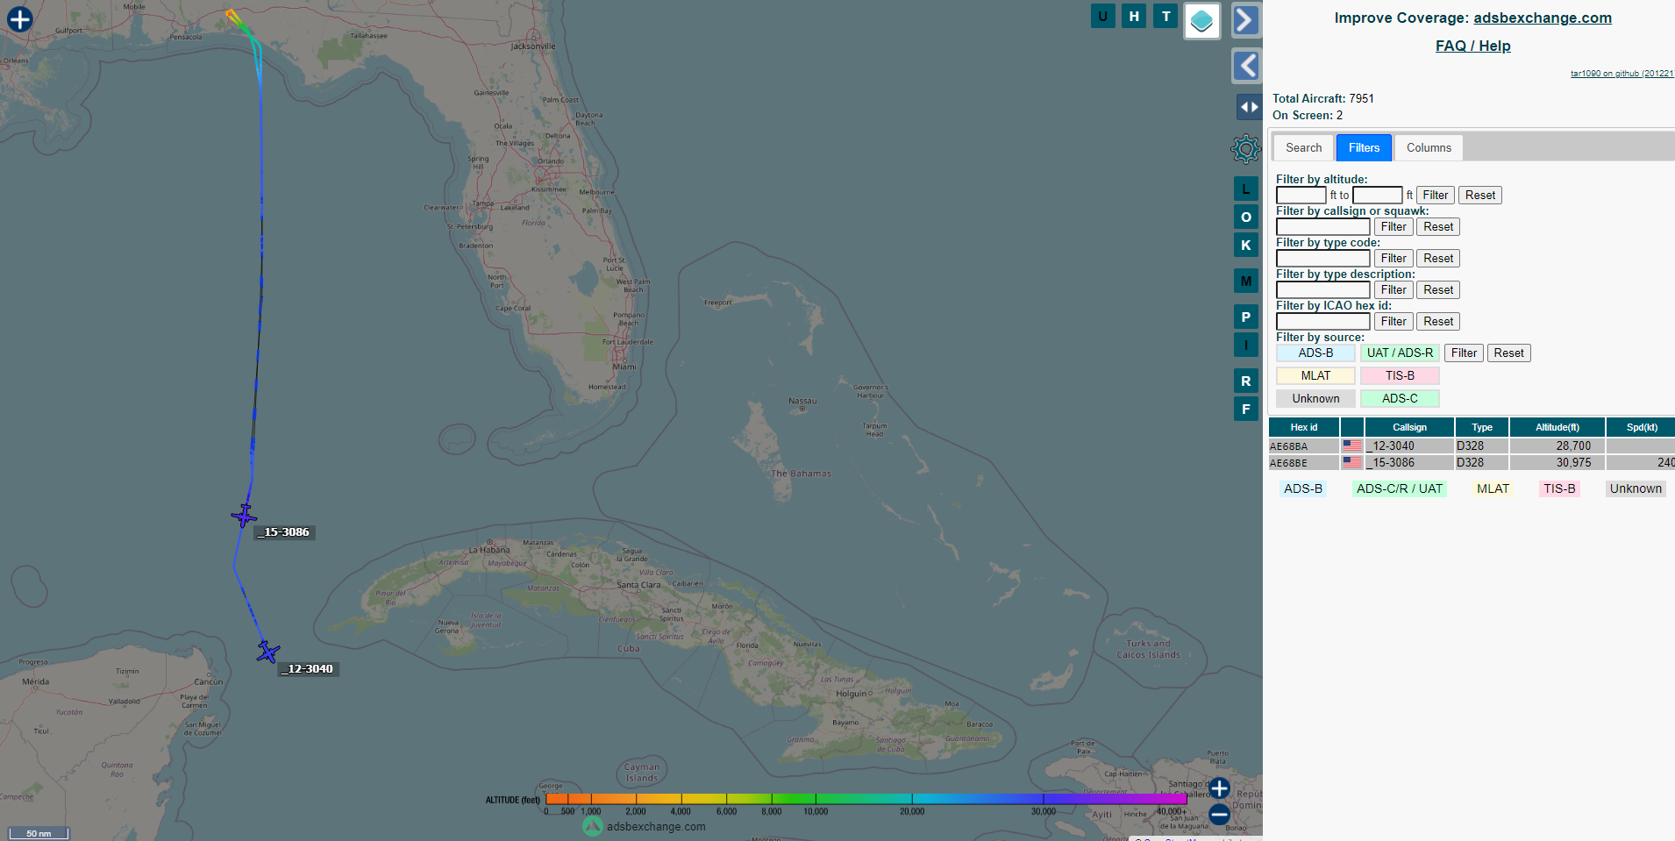Click Reset button for callsign filter
Screen dimensions: 1675x841
click(x=1438, y=226)
